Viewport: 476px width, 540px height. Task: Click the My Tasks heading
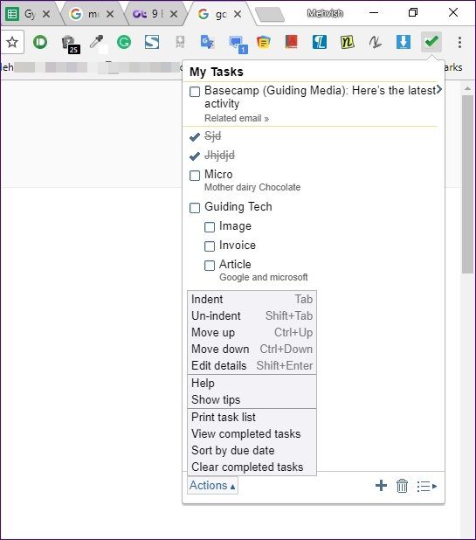217,72
